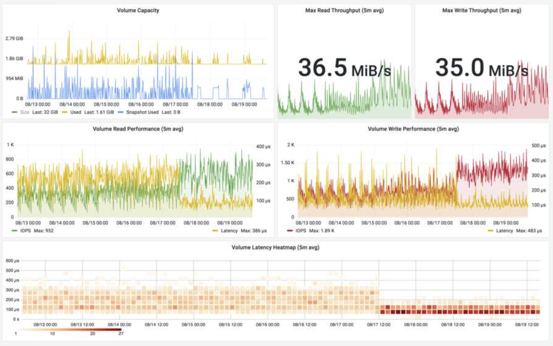Open Volume Latency Heatmap panel title menu
The width and height of the screenshot is (553, 346).
(x=275, y=247)
